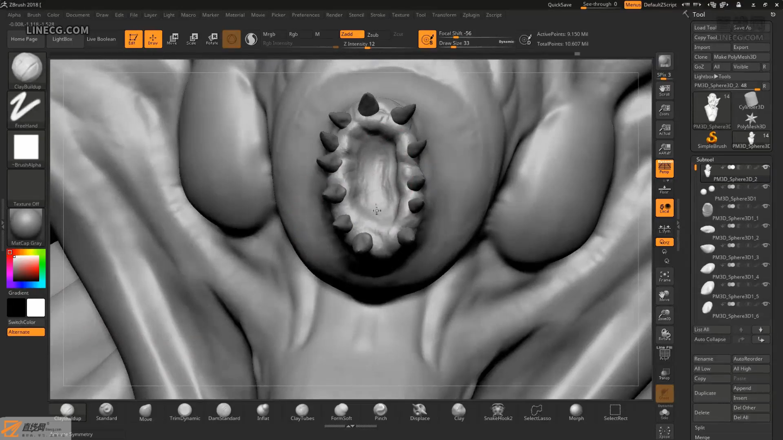Viewport: 783px width, 440px height.
Task: Select the PM3D_Sphere3D1_3 subtool
Action: [734, 250]
